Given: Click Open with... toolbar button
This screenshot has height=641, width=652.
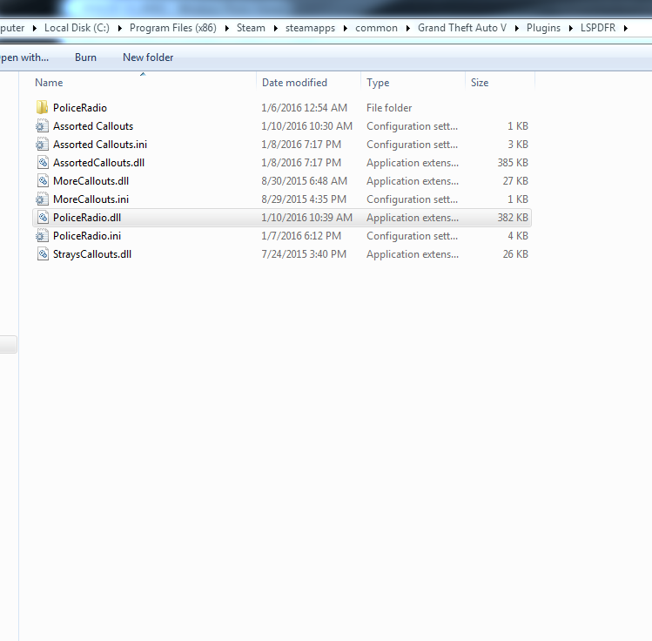Looking at the screenshot, I should point(24,57).
